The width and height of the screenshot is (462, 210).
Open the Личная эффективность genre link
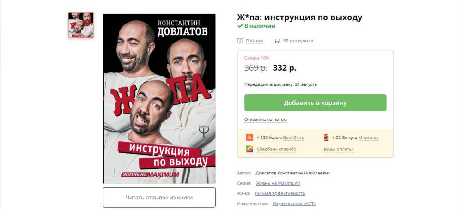(x=280, y=193)
